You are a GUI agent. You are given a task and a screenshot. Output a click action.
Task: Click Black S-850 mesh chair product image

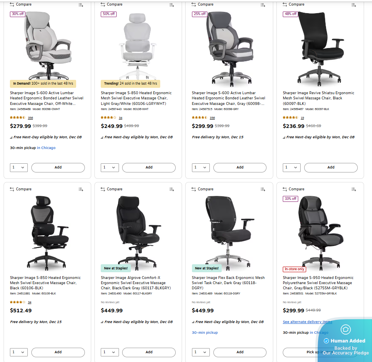coord(48,233)
